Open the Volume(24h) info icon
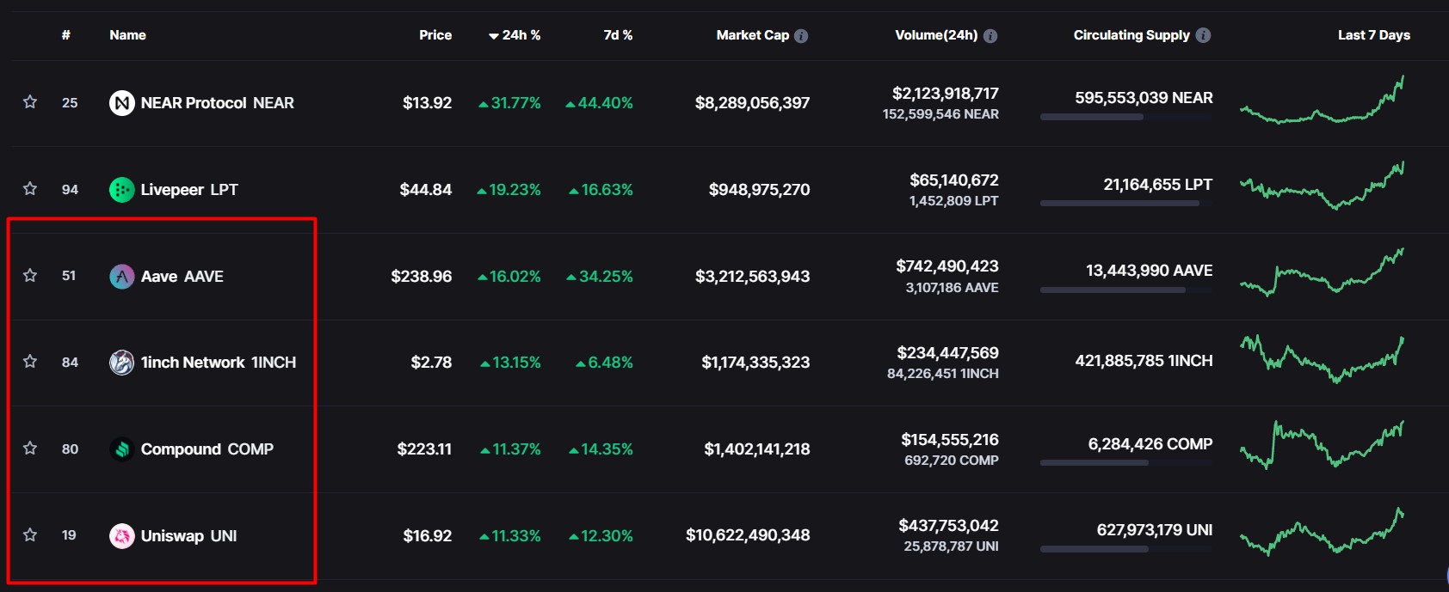 990,36
